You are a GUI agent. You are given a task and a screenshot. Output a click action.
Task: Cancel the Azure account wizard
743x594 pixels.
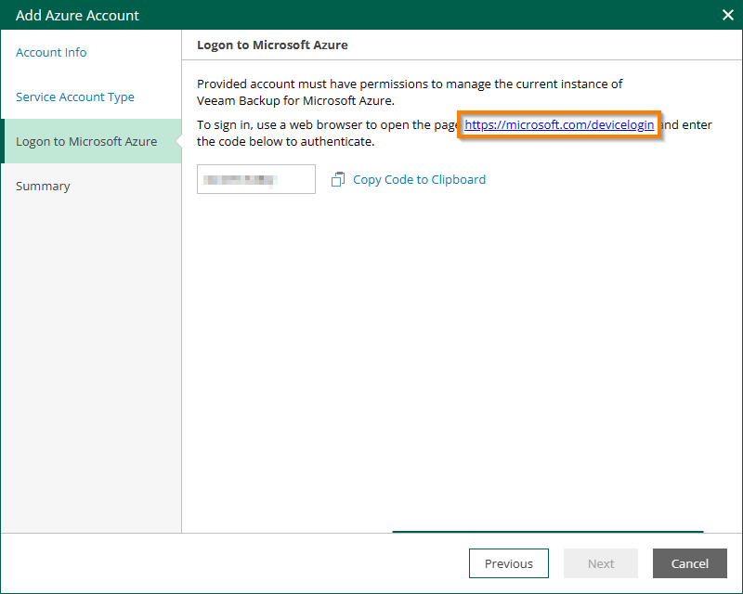point(689,563)
